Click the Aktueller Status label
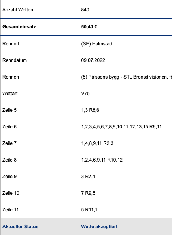The width and height of the screenshot is (172, 235). 21,227
